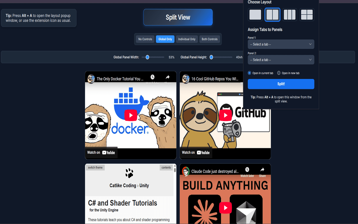Click the Global Panel Width slider
The image size is (358, 224).
[x=153, y=57]
